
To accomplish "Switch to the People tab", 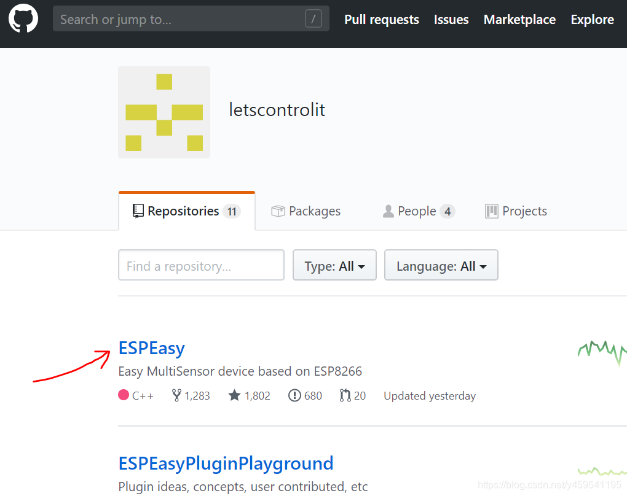I will click(x=419, y=211).
